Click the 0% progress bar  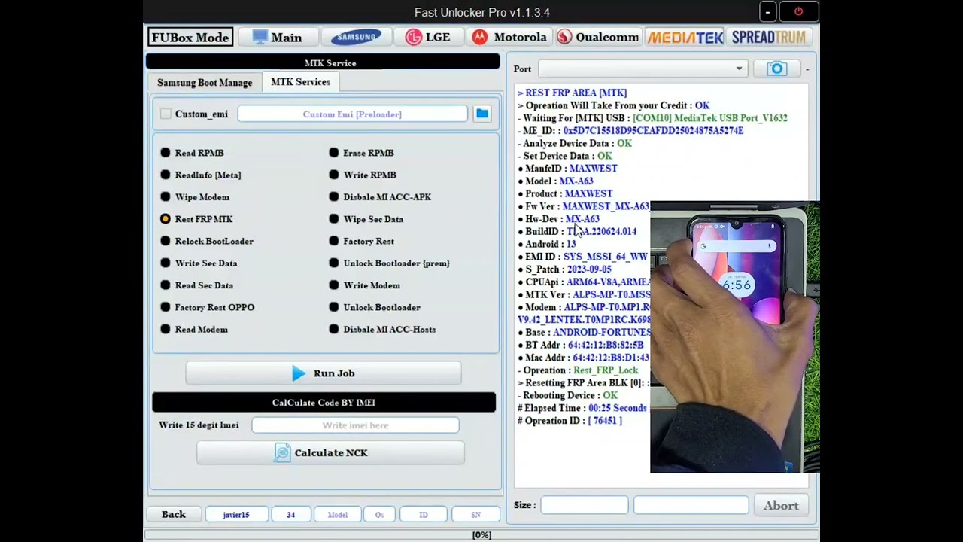click(481, 535)
